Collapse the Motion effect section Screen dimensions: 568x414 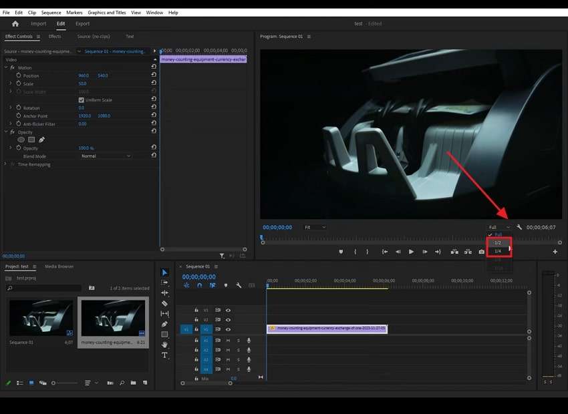(6, 67)
